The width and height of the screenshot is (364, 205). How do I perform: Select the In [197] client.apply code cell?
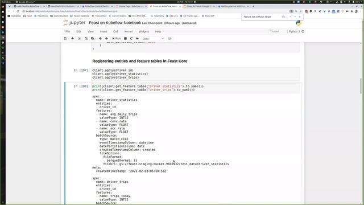tap(196, 73)
